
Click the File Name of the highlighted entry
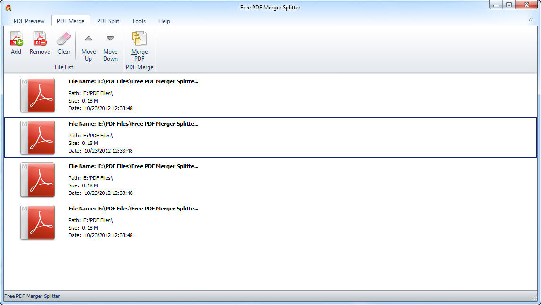pos(133,124)
